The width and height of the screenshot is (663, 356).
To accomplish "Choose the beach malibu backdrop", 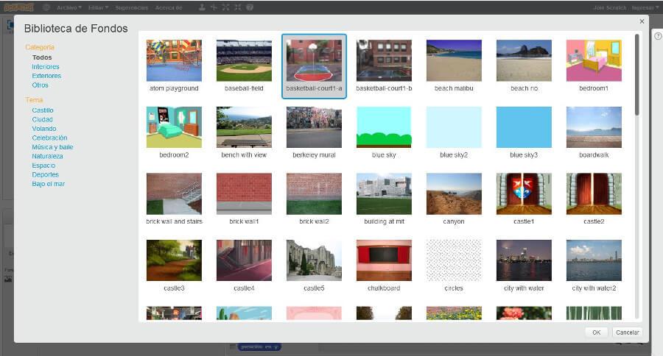I will (x=454, y=60).
